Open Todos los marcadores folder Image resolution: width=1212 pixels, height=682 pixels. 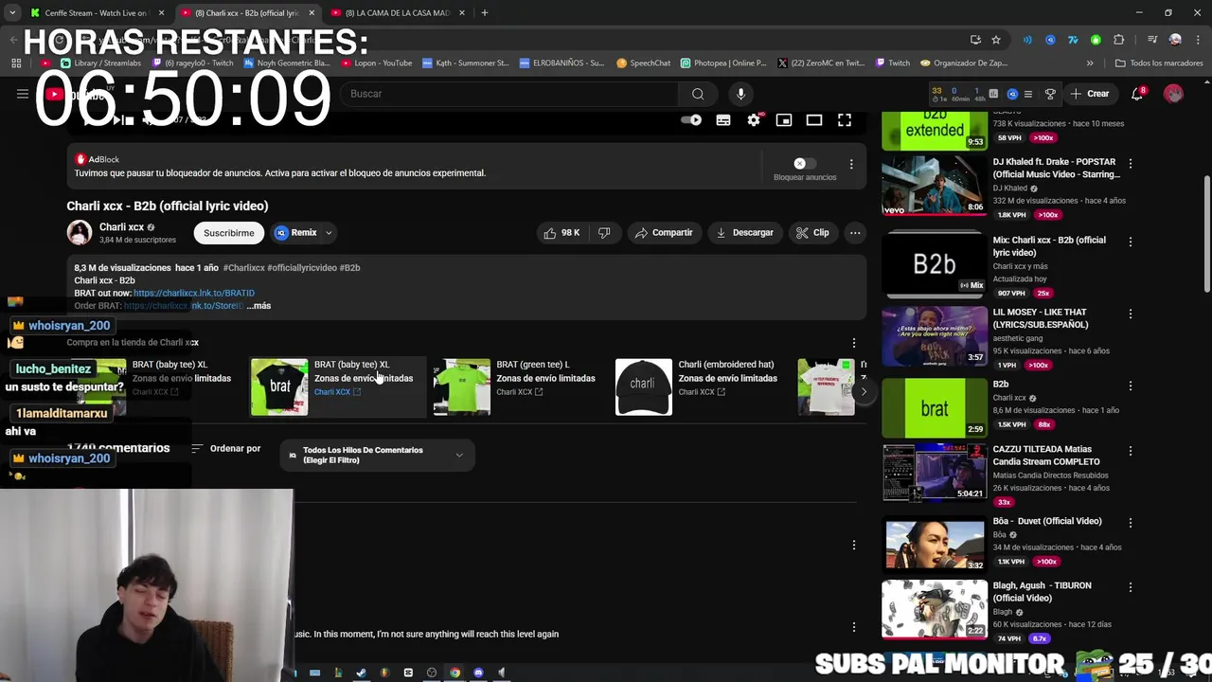tap(1159, 63)
